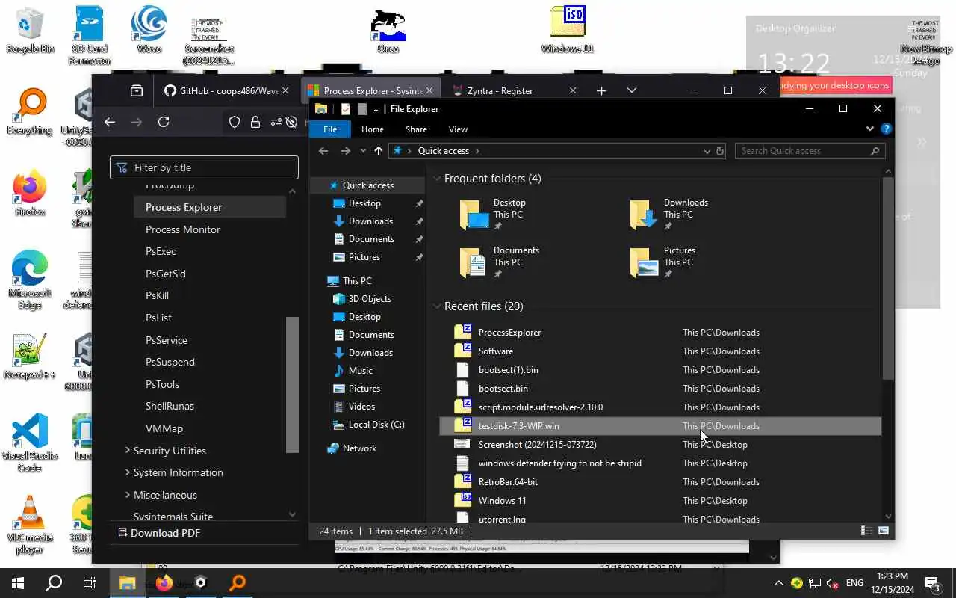Open the VMMap documentation link
Screen dimensions: 956x598
164,428
